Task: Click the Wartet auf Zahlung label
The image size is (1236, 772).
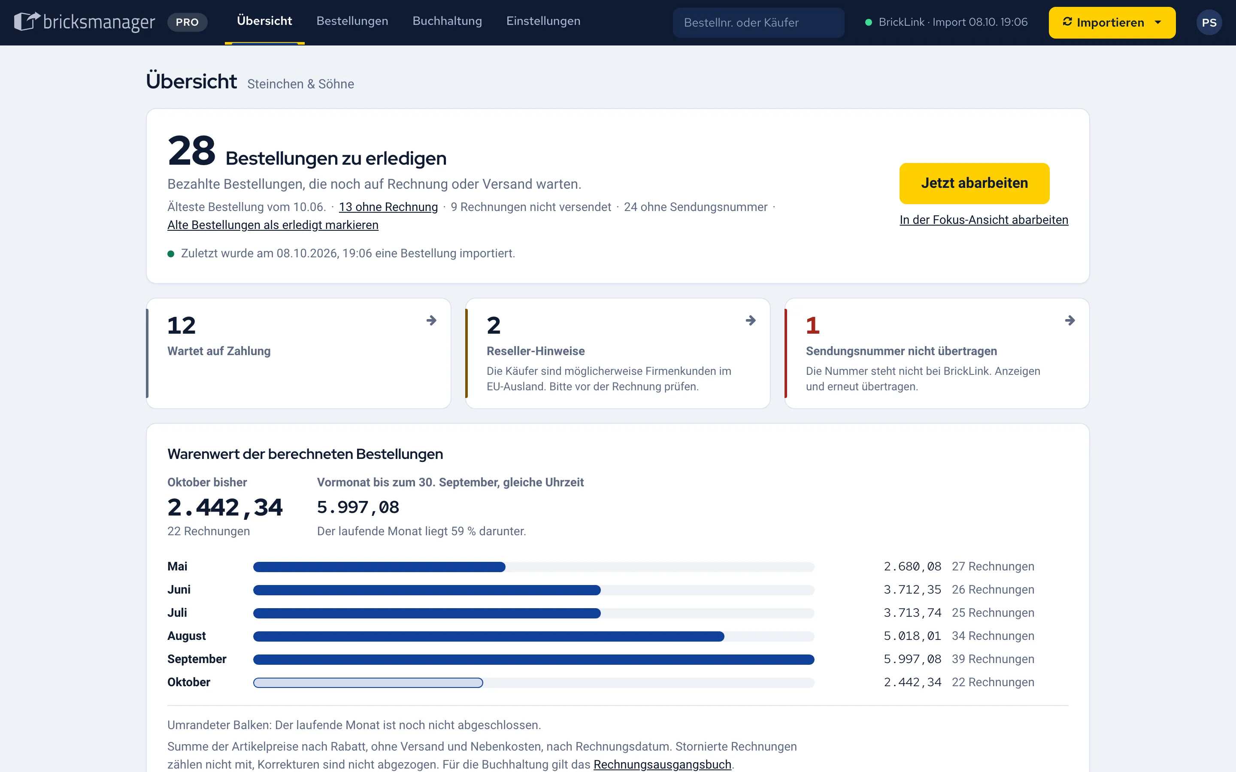Action: pos(219,351)
